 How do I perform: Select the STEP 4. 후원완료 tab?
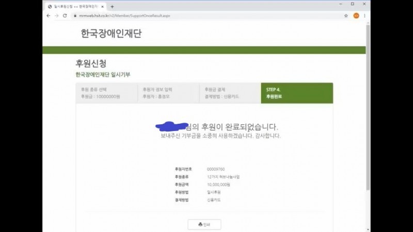297,93
